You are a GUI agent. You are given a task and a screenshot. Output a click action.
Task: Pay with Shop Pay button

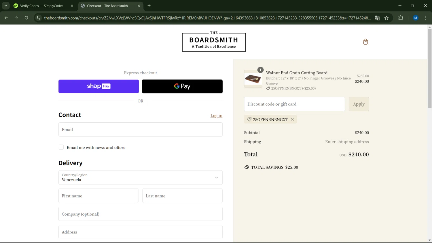(98, 86)
